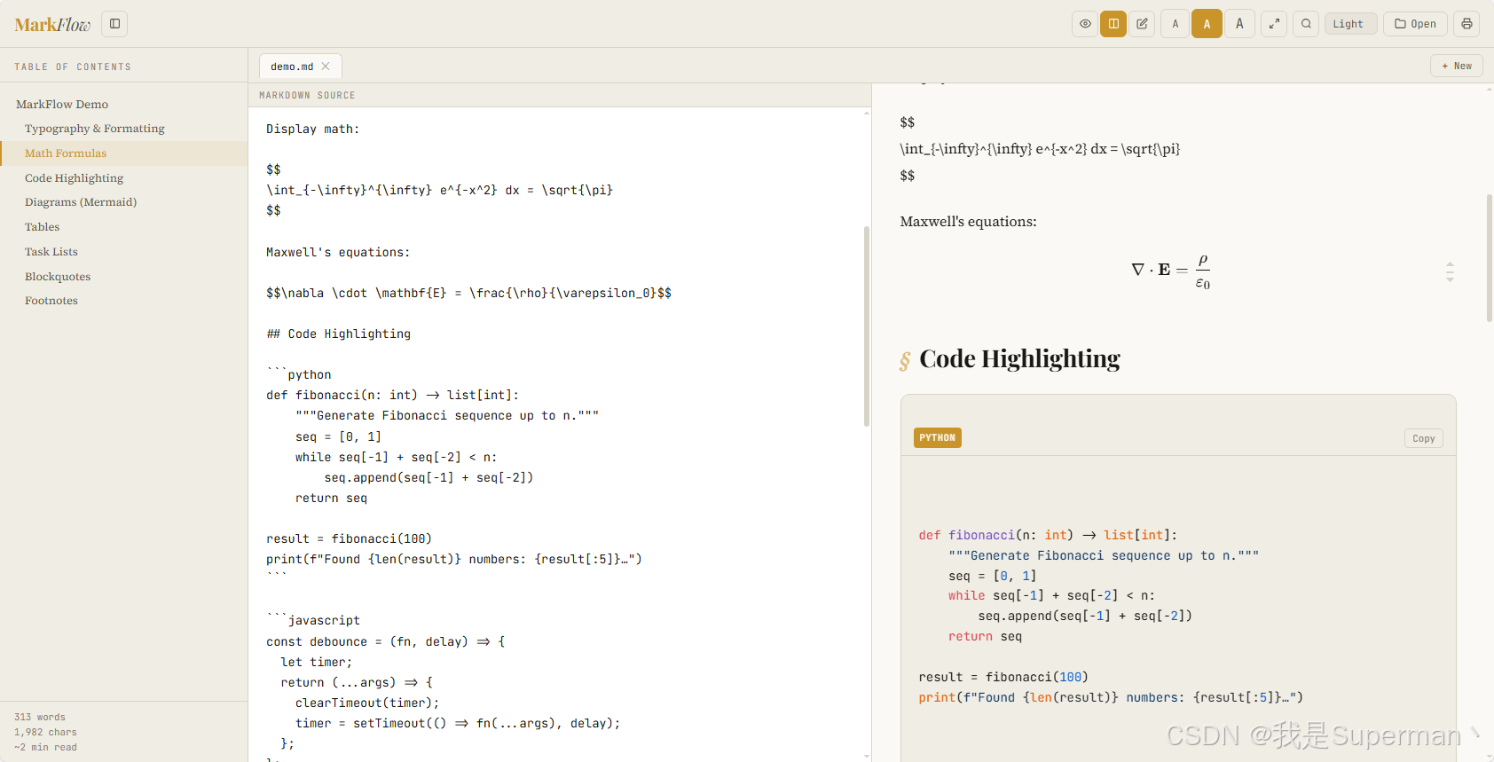
Task: Print document with printer icon
Action: pyautogui.click(x=1466, y=24)
